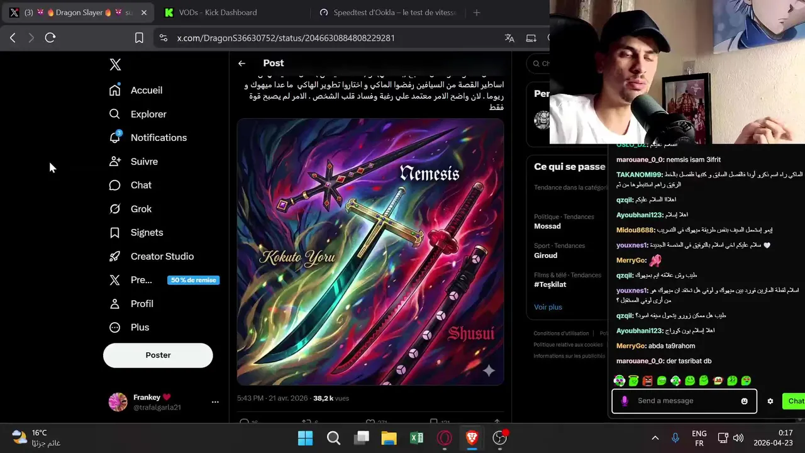This screenshot has height=453, width=805.
Task: Open a new browser tab
Action: pos(476,13)
